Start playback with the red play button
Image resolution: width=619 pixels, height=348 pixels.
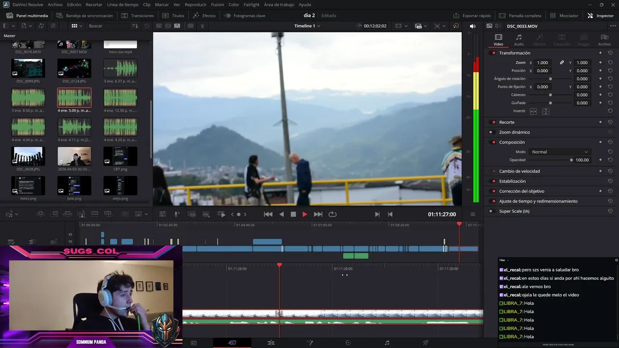pyautogui.click(x=305, y=214)
